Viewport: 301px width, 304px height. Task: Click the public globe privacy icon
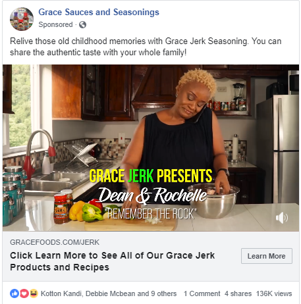pos(82,25)
